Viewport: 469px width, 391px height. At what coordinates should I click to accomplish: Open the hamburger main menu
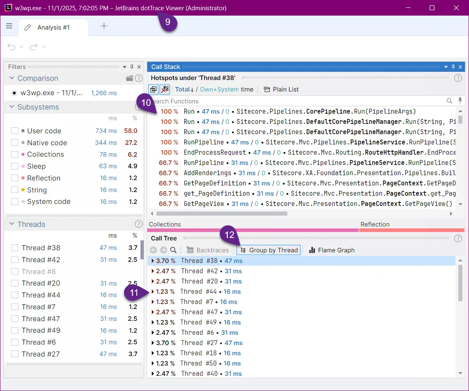(9, 26)
